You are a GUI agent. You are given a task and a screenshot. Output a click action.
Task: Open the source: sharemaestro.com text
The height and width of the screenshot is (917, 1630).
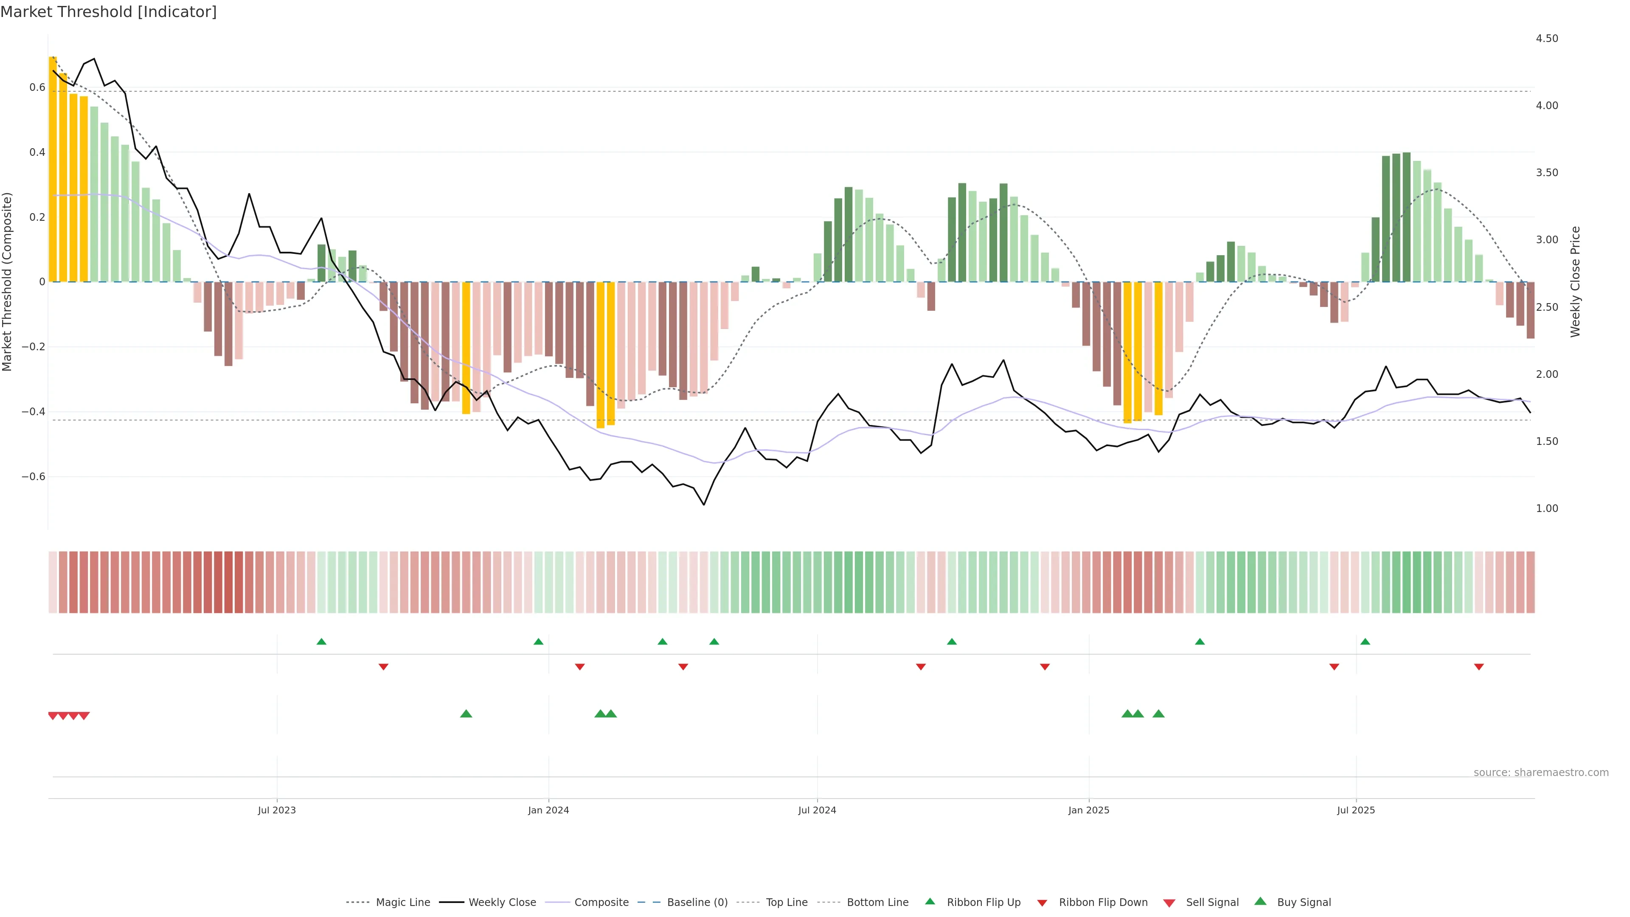(x=1541, y=773)
